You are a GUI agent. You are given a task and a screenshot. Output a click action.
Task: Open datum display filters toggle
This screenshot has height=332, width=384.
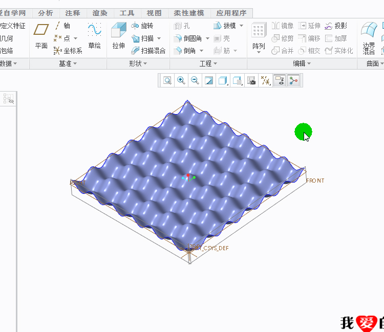pos(265,80)
